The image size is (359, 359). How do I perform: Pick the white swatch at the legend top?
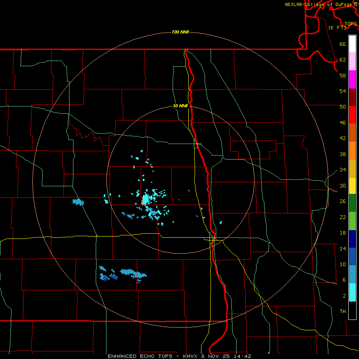pyautogui.click(x=352, y=44)
